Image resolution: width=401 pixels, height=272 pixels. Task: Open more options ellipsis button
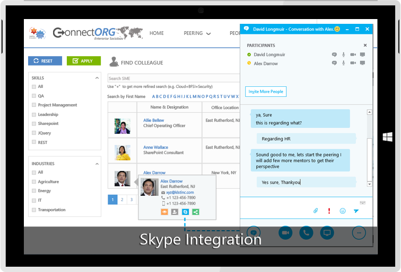click(359, 233)
